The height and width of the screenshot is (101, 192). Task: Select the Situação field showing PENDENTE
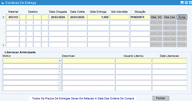pyautogui.click(x=140, y=17)
